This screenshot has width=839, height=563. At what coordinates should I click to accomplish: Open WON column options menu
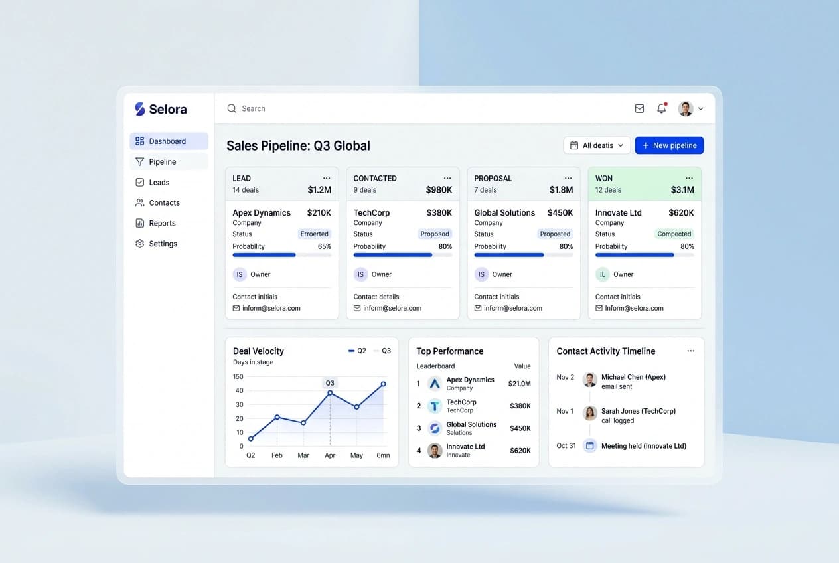pyautogui.click(x=689, y=178)
